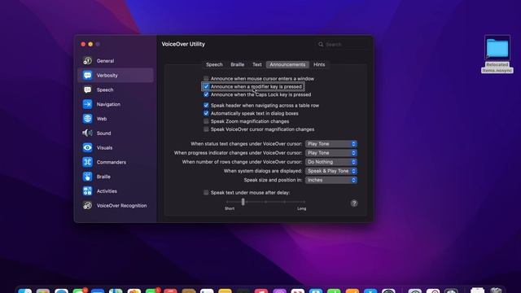Click the 'Long' slider label
521x293 pixels.
click(302, 208)
